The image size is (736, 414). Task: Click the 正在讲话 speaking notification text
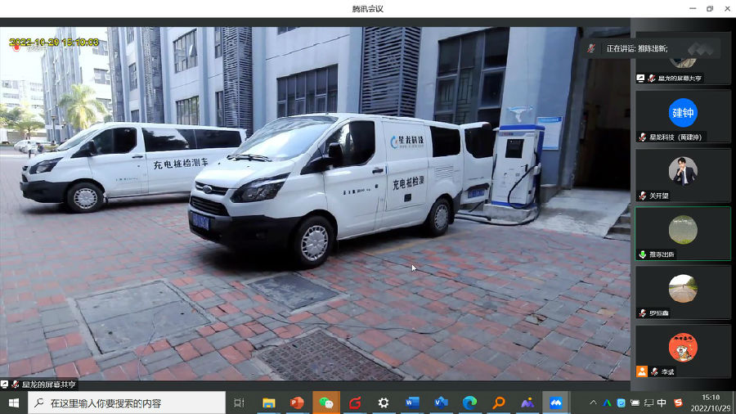pos(637,48)
